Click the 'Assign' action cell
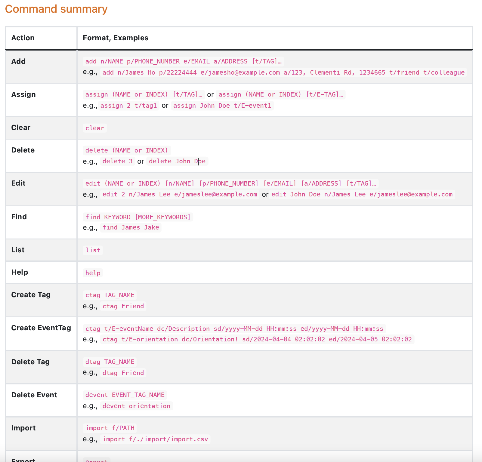The width and height of the screenshot is (482, 462). (41, 100)
